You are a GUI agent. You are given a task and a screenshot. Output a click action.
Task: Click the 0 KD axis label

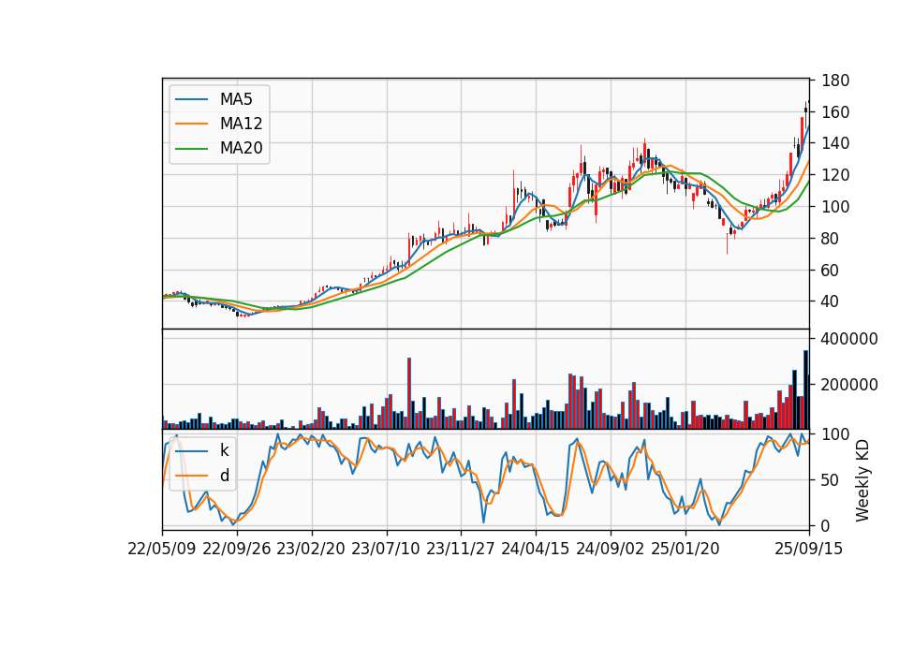tap(826, 525)
